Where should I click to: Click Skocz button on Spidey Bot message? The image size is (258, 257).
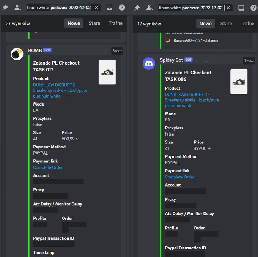tap(249, 60)
